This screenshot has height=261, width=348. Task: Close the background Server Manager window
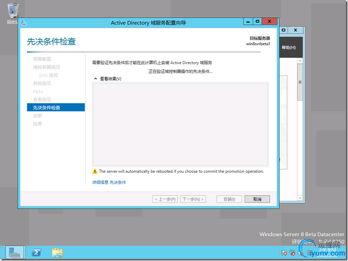point(296,30)
